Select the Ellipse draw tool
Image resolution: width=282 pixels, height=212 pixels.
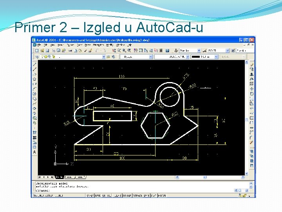[x=34, y=108]
